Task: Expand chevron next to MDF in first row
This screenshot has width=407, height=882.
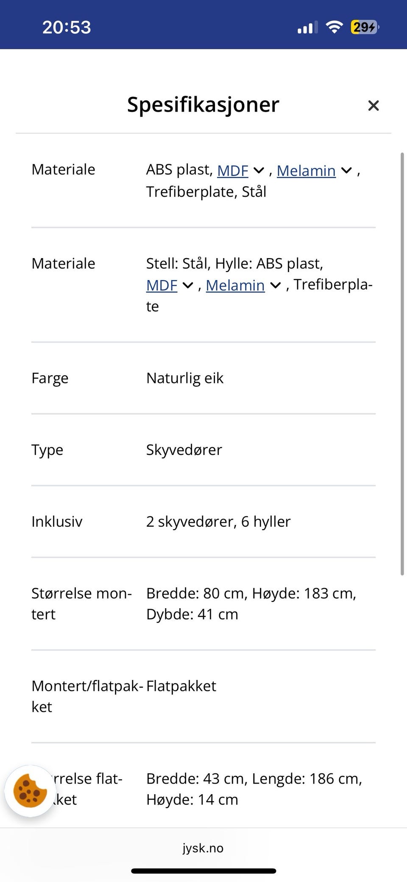Action: (x=259, y=171)
